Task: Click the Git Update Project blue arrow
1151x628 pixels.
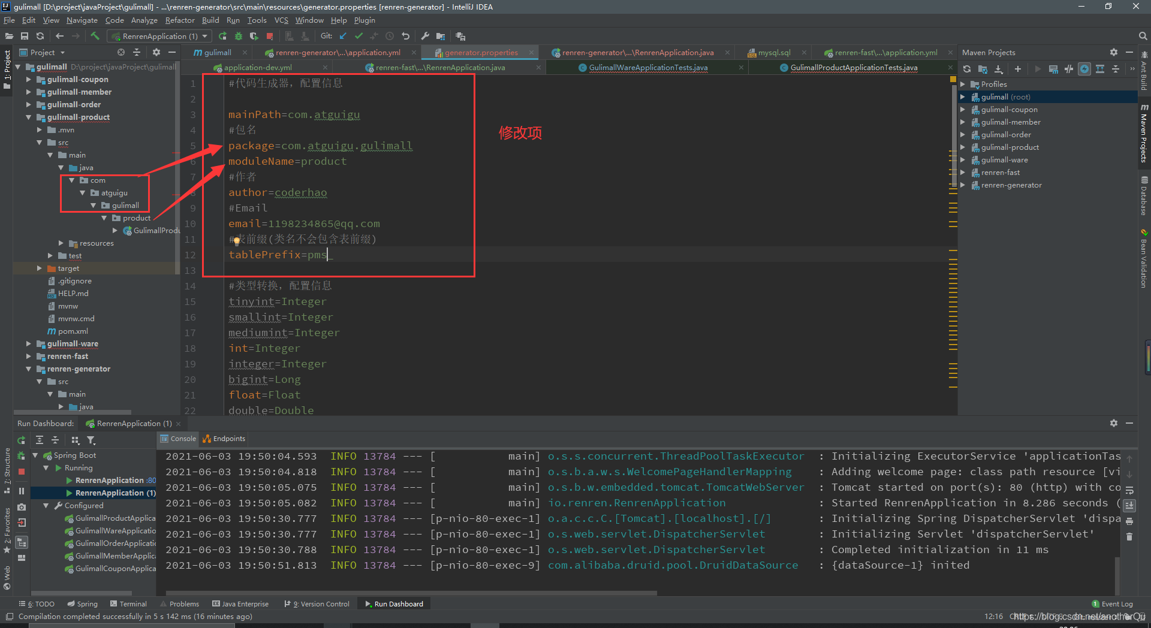Action: click(343, 36)
